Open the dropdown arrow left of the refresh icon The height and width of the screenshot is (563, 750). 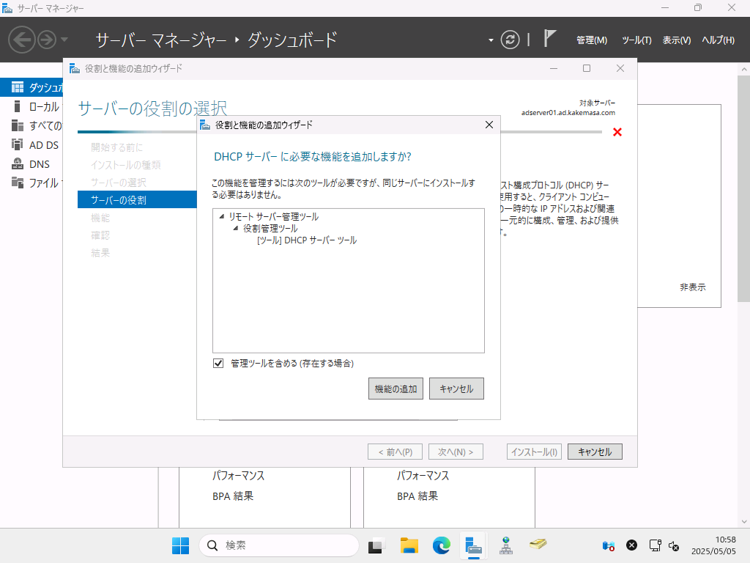pos(491,40)
